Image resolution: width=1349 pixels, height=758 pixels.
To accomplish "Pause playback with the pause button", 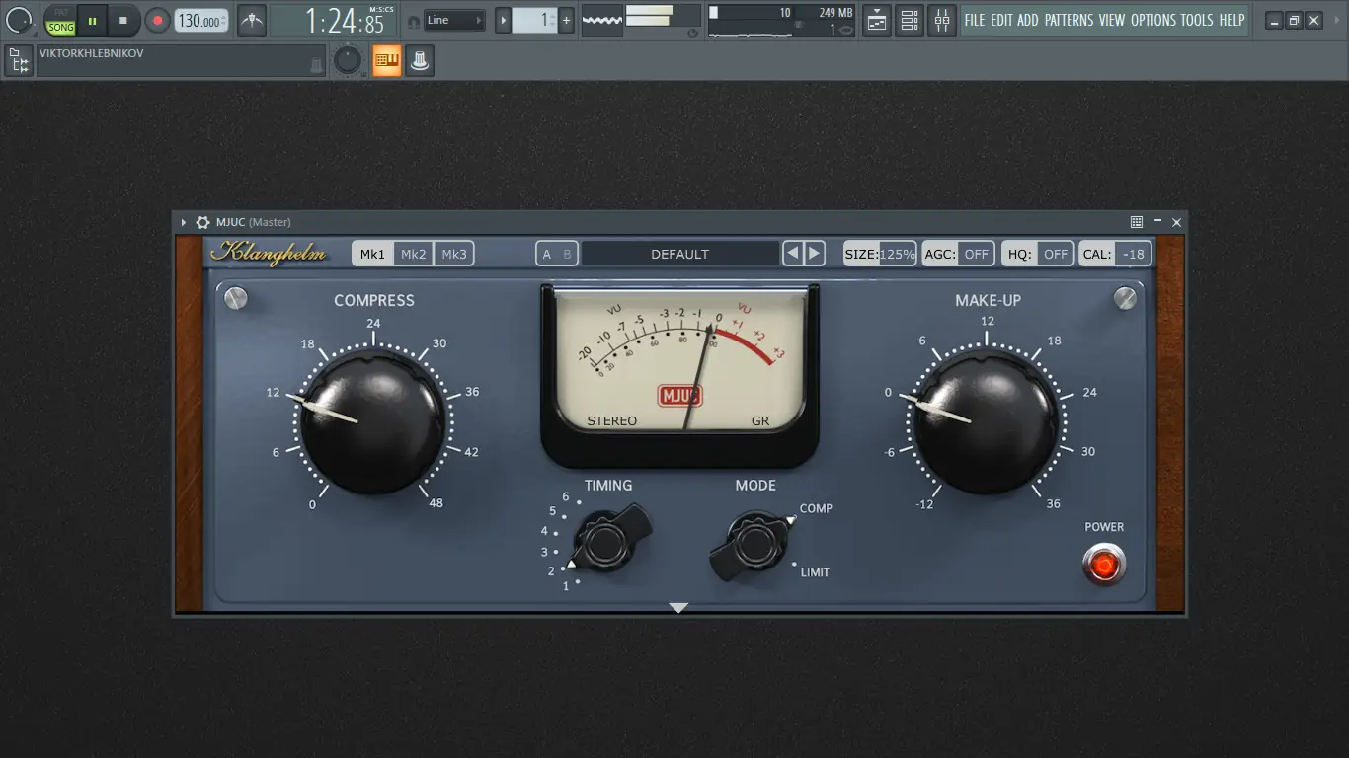I will 92,20.
